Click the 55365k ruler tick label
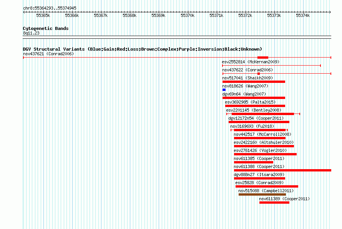 [x=43, y=15]
